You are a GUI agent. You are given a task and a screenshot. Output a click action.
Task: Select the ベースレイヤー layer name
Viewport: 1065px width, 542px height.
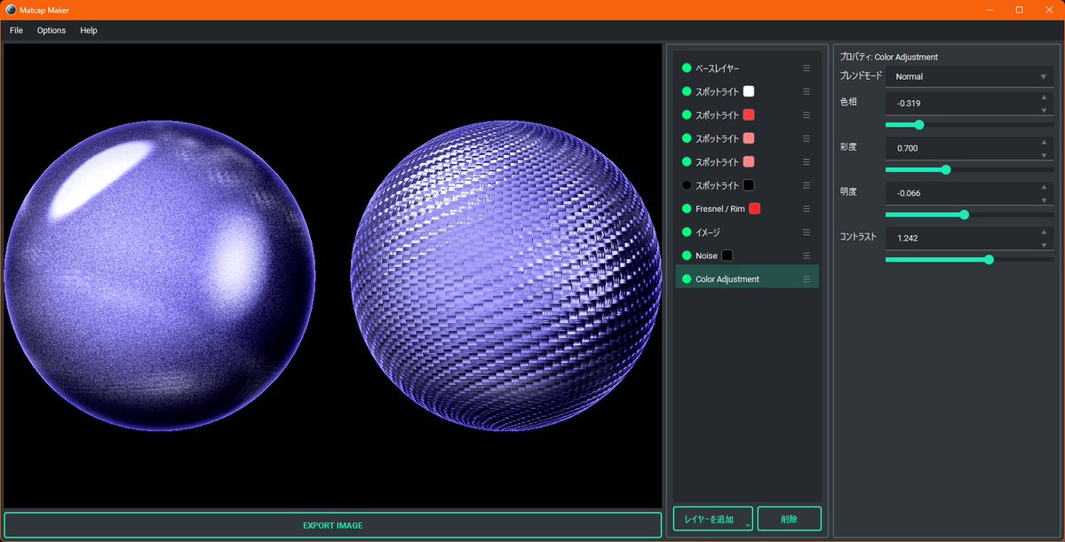(717, 68)
